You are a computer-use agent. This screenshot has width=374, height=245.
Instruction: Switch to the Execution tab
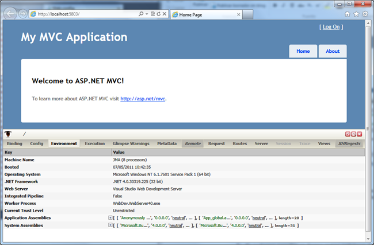coord(94,143)
